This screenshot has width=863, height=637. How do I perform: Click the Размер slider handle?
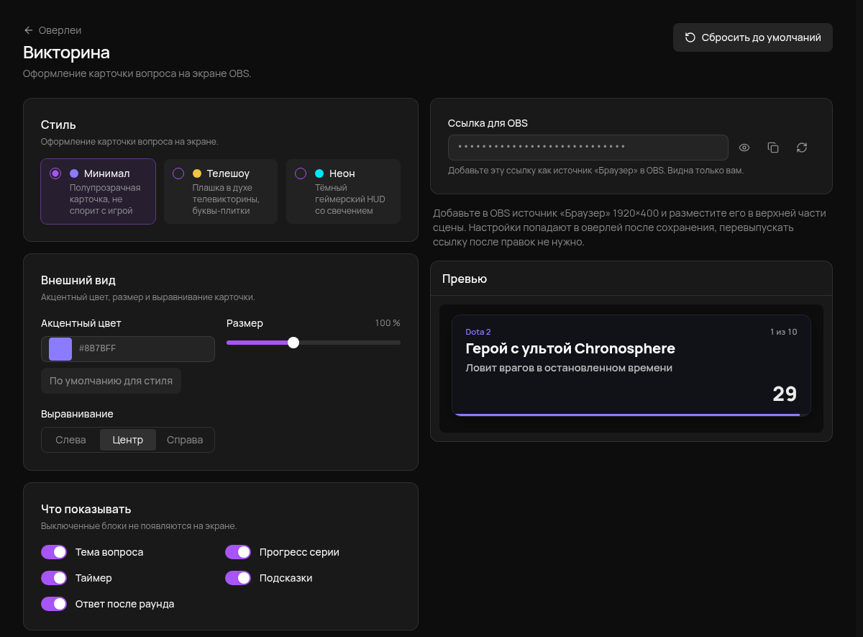pos(293,343)
